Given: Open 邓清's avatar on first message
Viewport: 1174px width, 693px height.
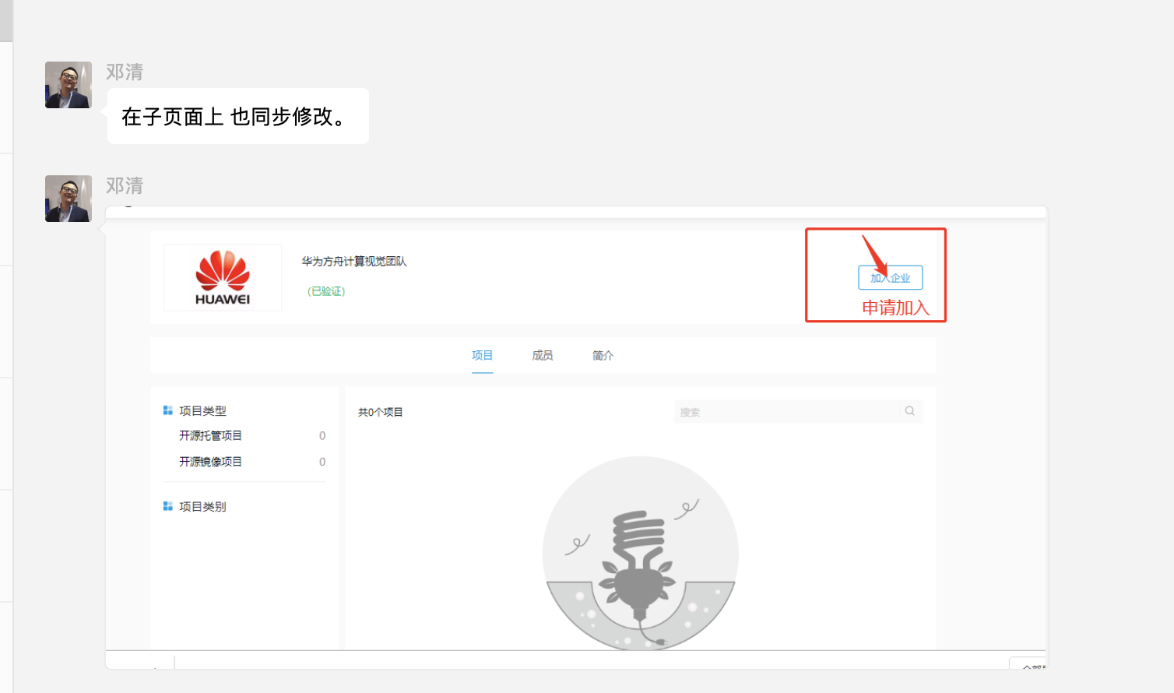Looking at the screenshot, I should coord(69,85).
